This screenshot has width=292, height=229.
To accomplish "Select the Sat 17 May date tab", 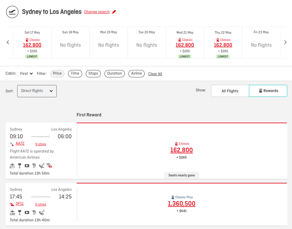I will click(32, 43).
